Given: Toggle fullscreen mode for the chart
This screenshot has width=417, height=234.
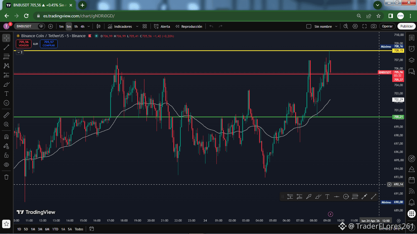Looking at the screenshot, I should 364,27.
